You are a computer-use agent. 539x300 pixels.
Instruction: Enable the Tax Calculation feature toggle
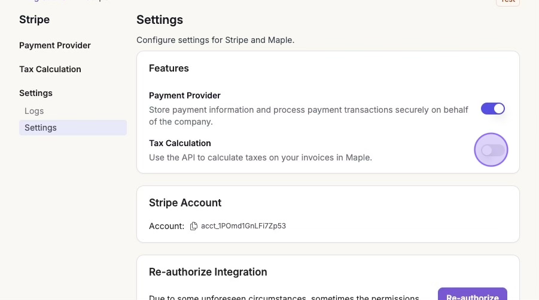click(x=492, y=150)
